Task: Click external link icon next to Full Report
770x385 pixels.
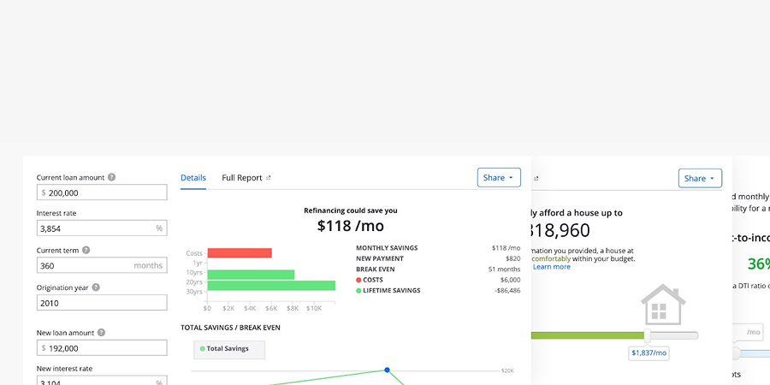Action: 268,178
